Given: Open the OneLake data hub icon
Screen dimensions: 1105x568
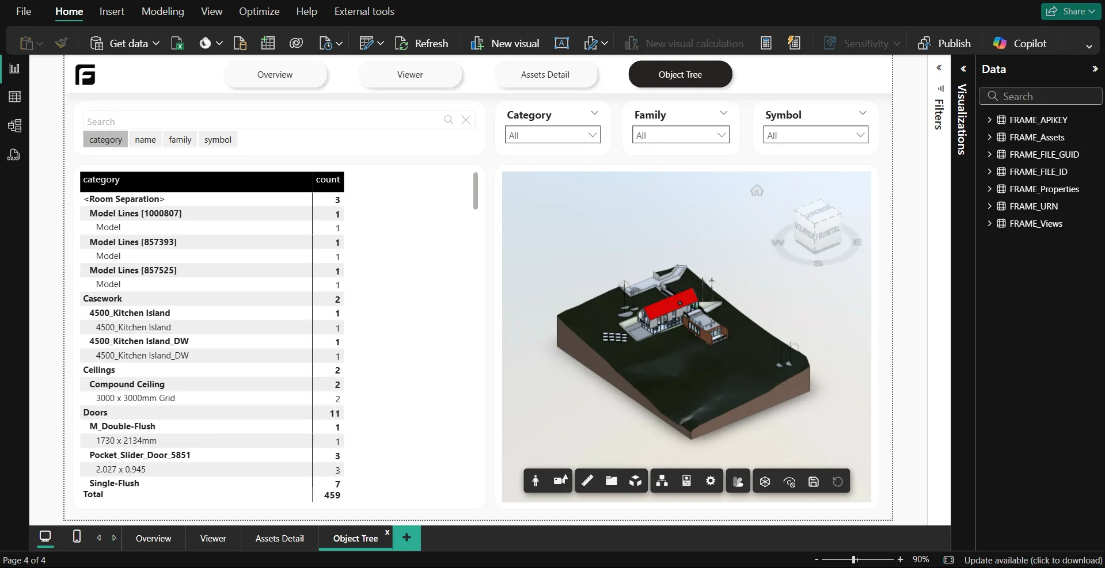Looking at the screenshot, I should click(x=206, y=43).
